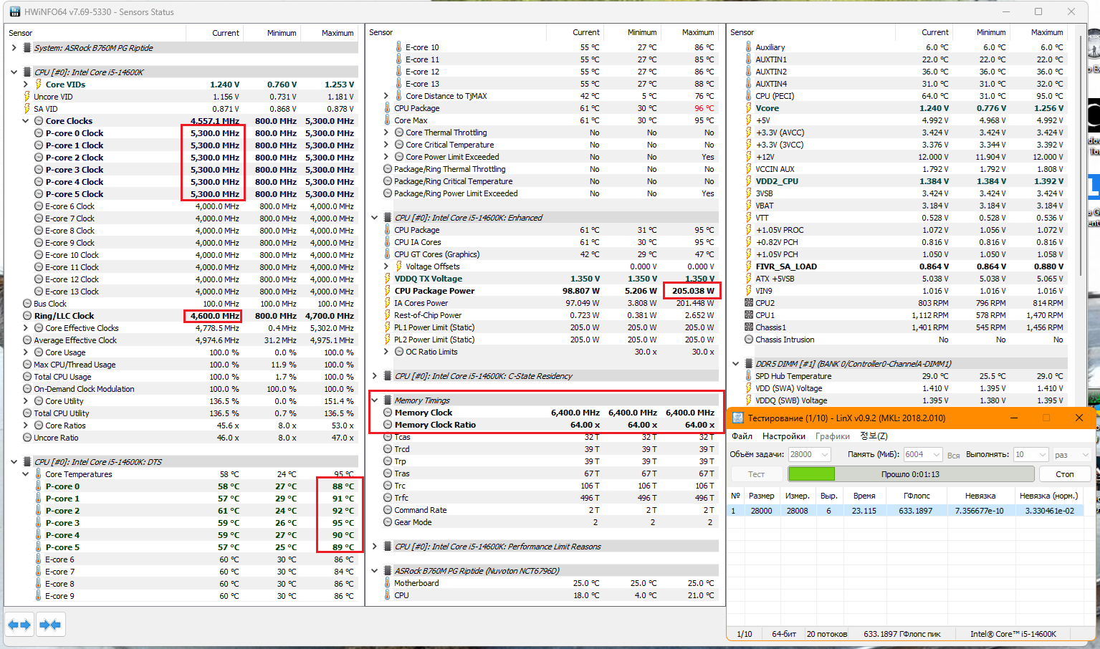Click the chip icon beside Memory Timings

point(387,400)
